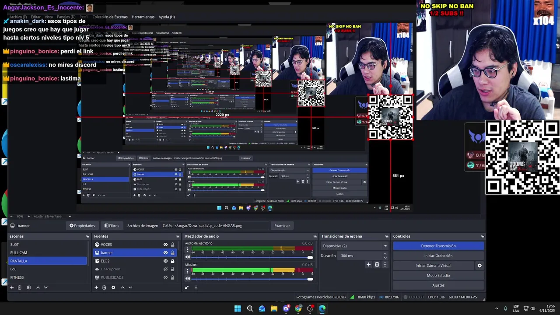Move selected scene down with arrow icon
The height and width of the screenshot is (315, 560).
(x=45, y=287)
